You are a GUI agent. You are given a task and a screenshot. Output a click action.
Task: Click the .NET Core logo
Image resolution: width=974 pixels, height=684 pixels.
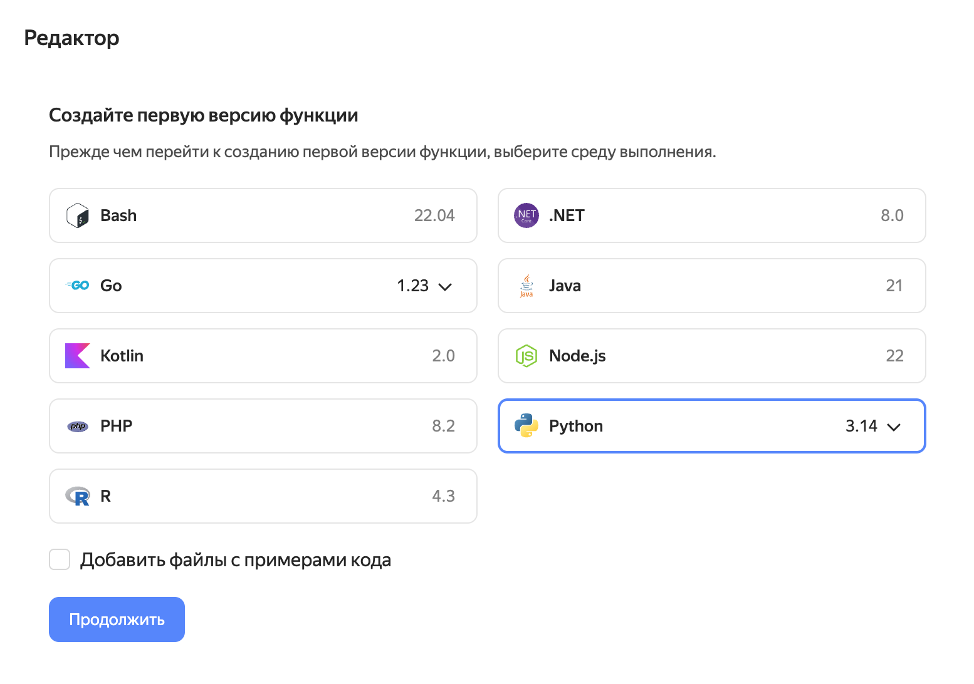tap(526, 215)
